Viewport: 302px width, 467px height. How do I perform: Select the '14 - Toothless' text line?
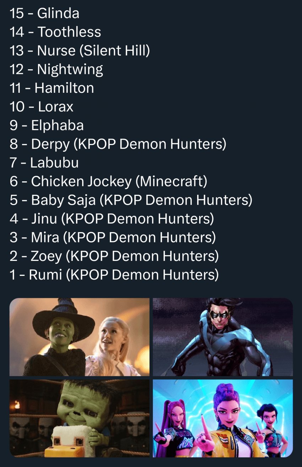(x=55, y=32)
